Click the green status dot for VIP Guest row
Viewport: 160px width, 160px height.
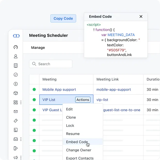[34, 110]
